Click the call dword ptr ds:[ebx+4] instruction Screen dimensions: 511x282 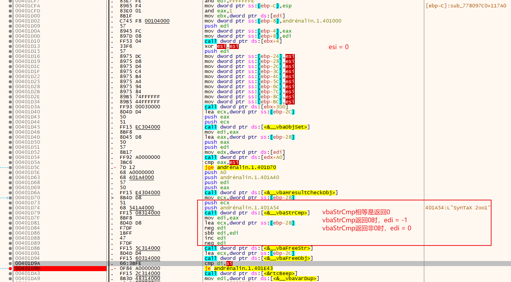pos(243,41)
